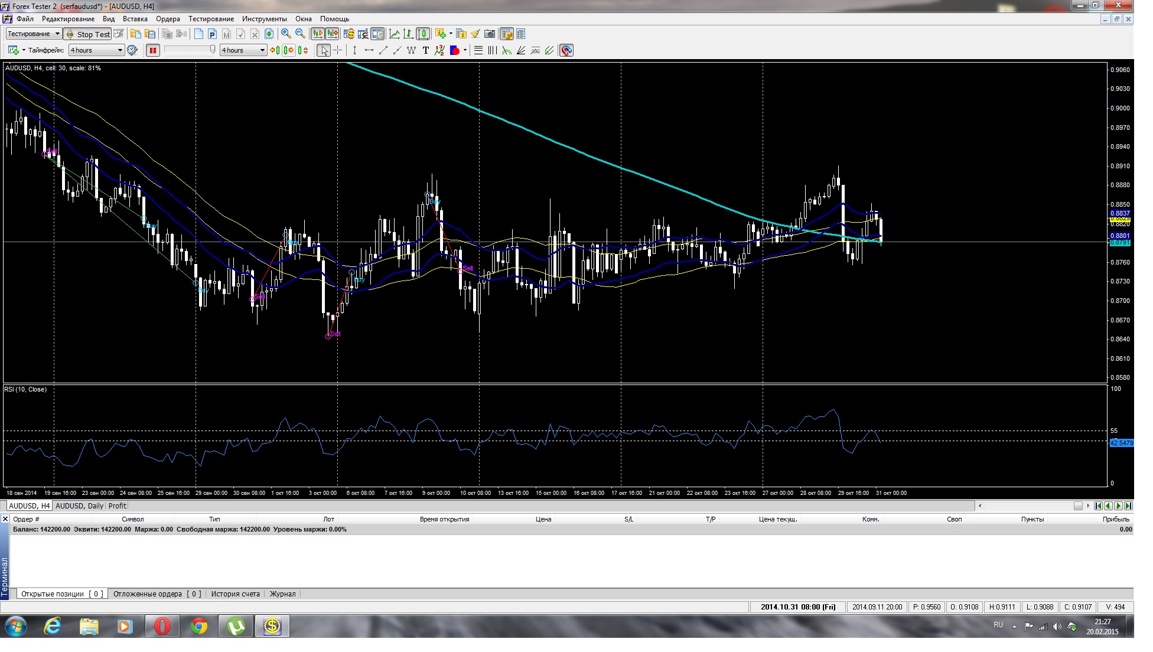The image size is (1153, 652).
Task: Toggle chart shift offset button
Action: tap(332, 34)
